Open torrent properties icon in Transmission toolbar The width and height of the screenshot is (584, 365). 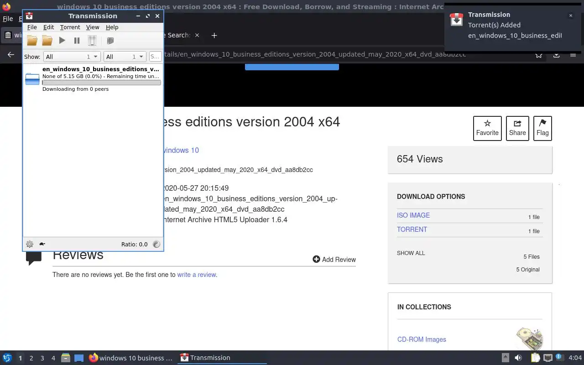[110, 41]
